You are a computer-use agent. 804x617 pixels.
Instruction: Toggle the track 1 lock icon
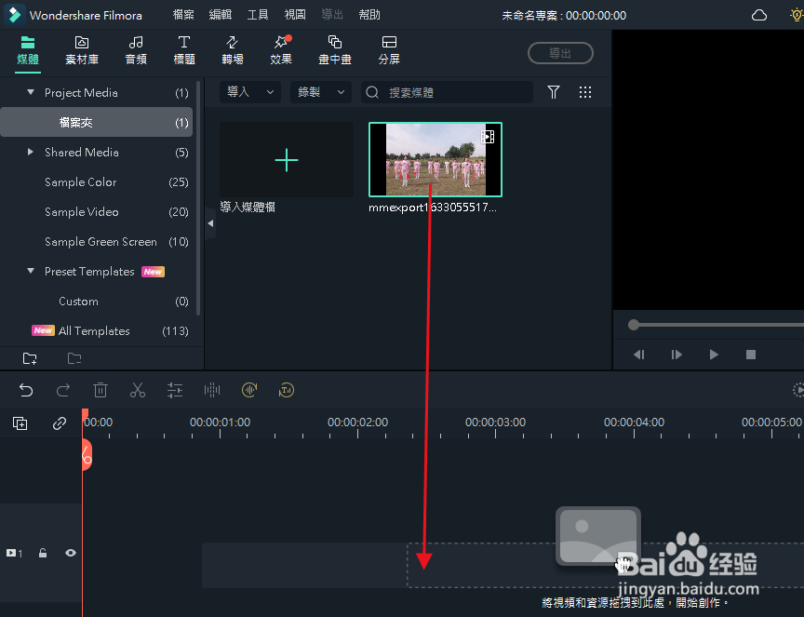click(43, 553)
